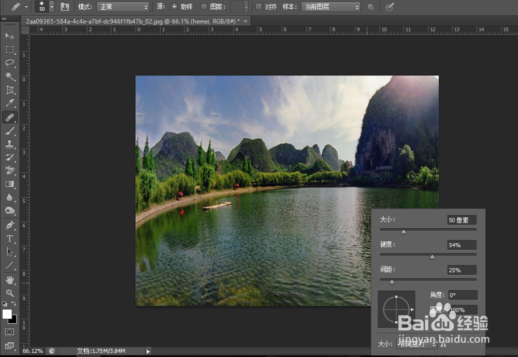Click the 大小 size slider handle
Image resolution: width=518 pixels, height=357 pixels.
pyautogui.click(x=404, y=232)
